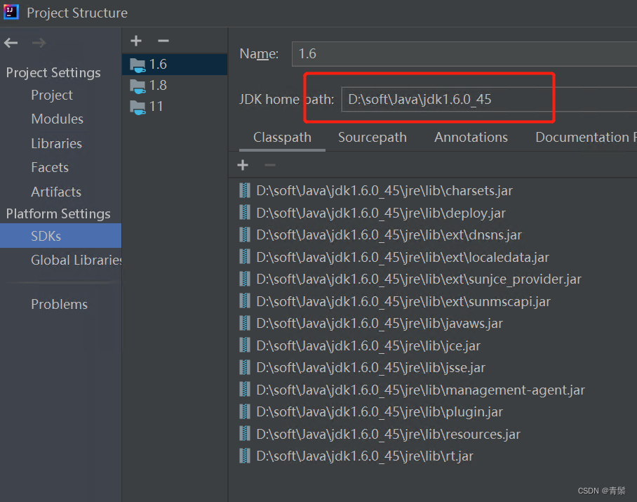Select the plugin.jar classpath entry
The image size is (637, 502).
pos(380,412)
